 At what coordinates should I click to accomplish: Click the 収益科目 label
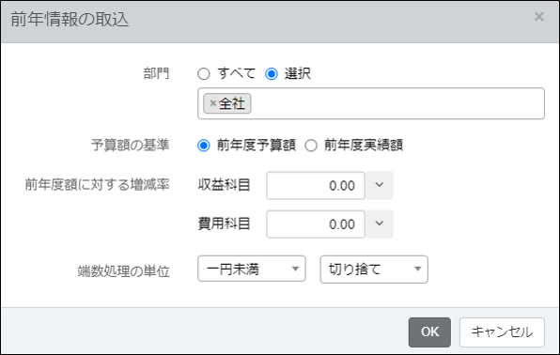tap(224, 185)
